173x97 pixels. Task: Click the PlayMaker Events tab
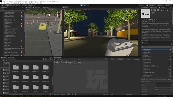tap(128, 59)
